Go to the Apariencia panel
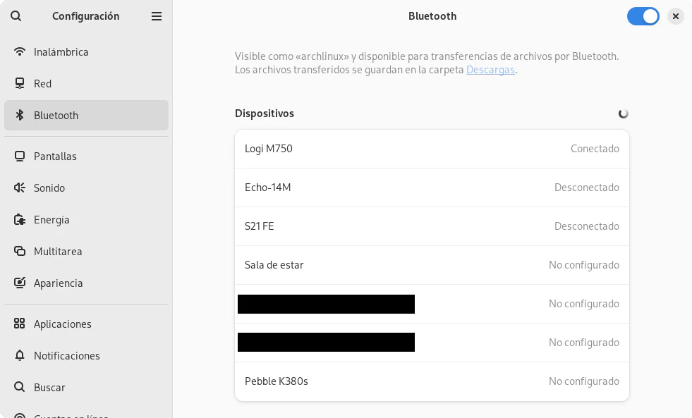The image size is (692, 418). tap(58, 283)
